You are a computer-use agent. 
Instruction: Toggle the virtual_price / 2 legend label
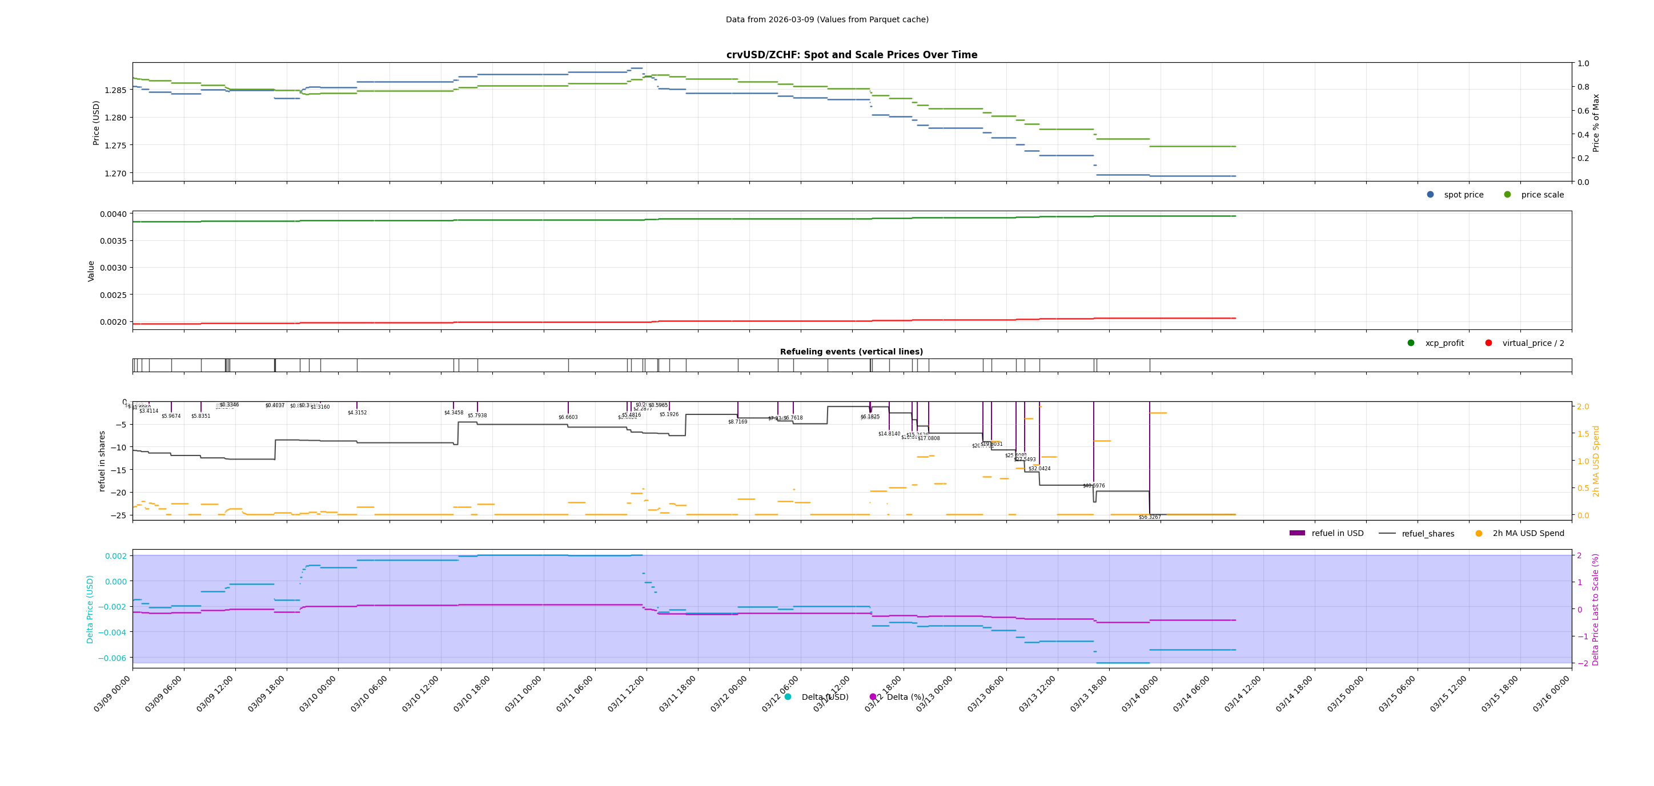pyautogui.click(x=1536, y=343)
